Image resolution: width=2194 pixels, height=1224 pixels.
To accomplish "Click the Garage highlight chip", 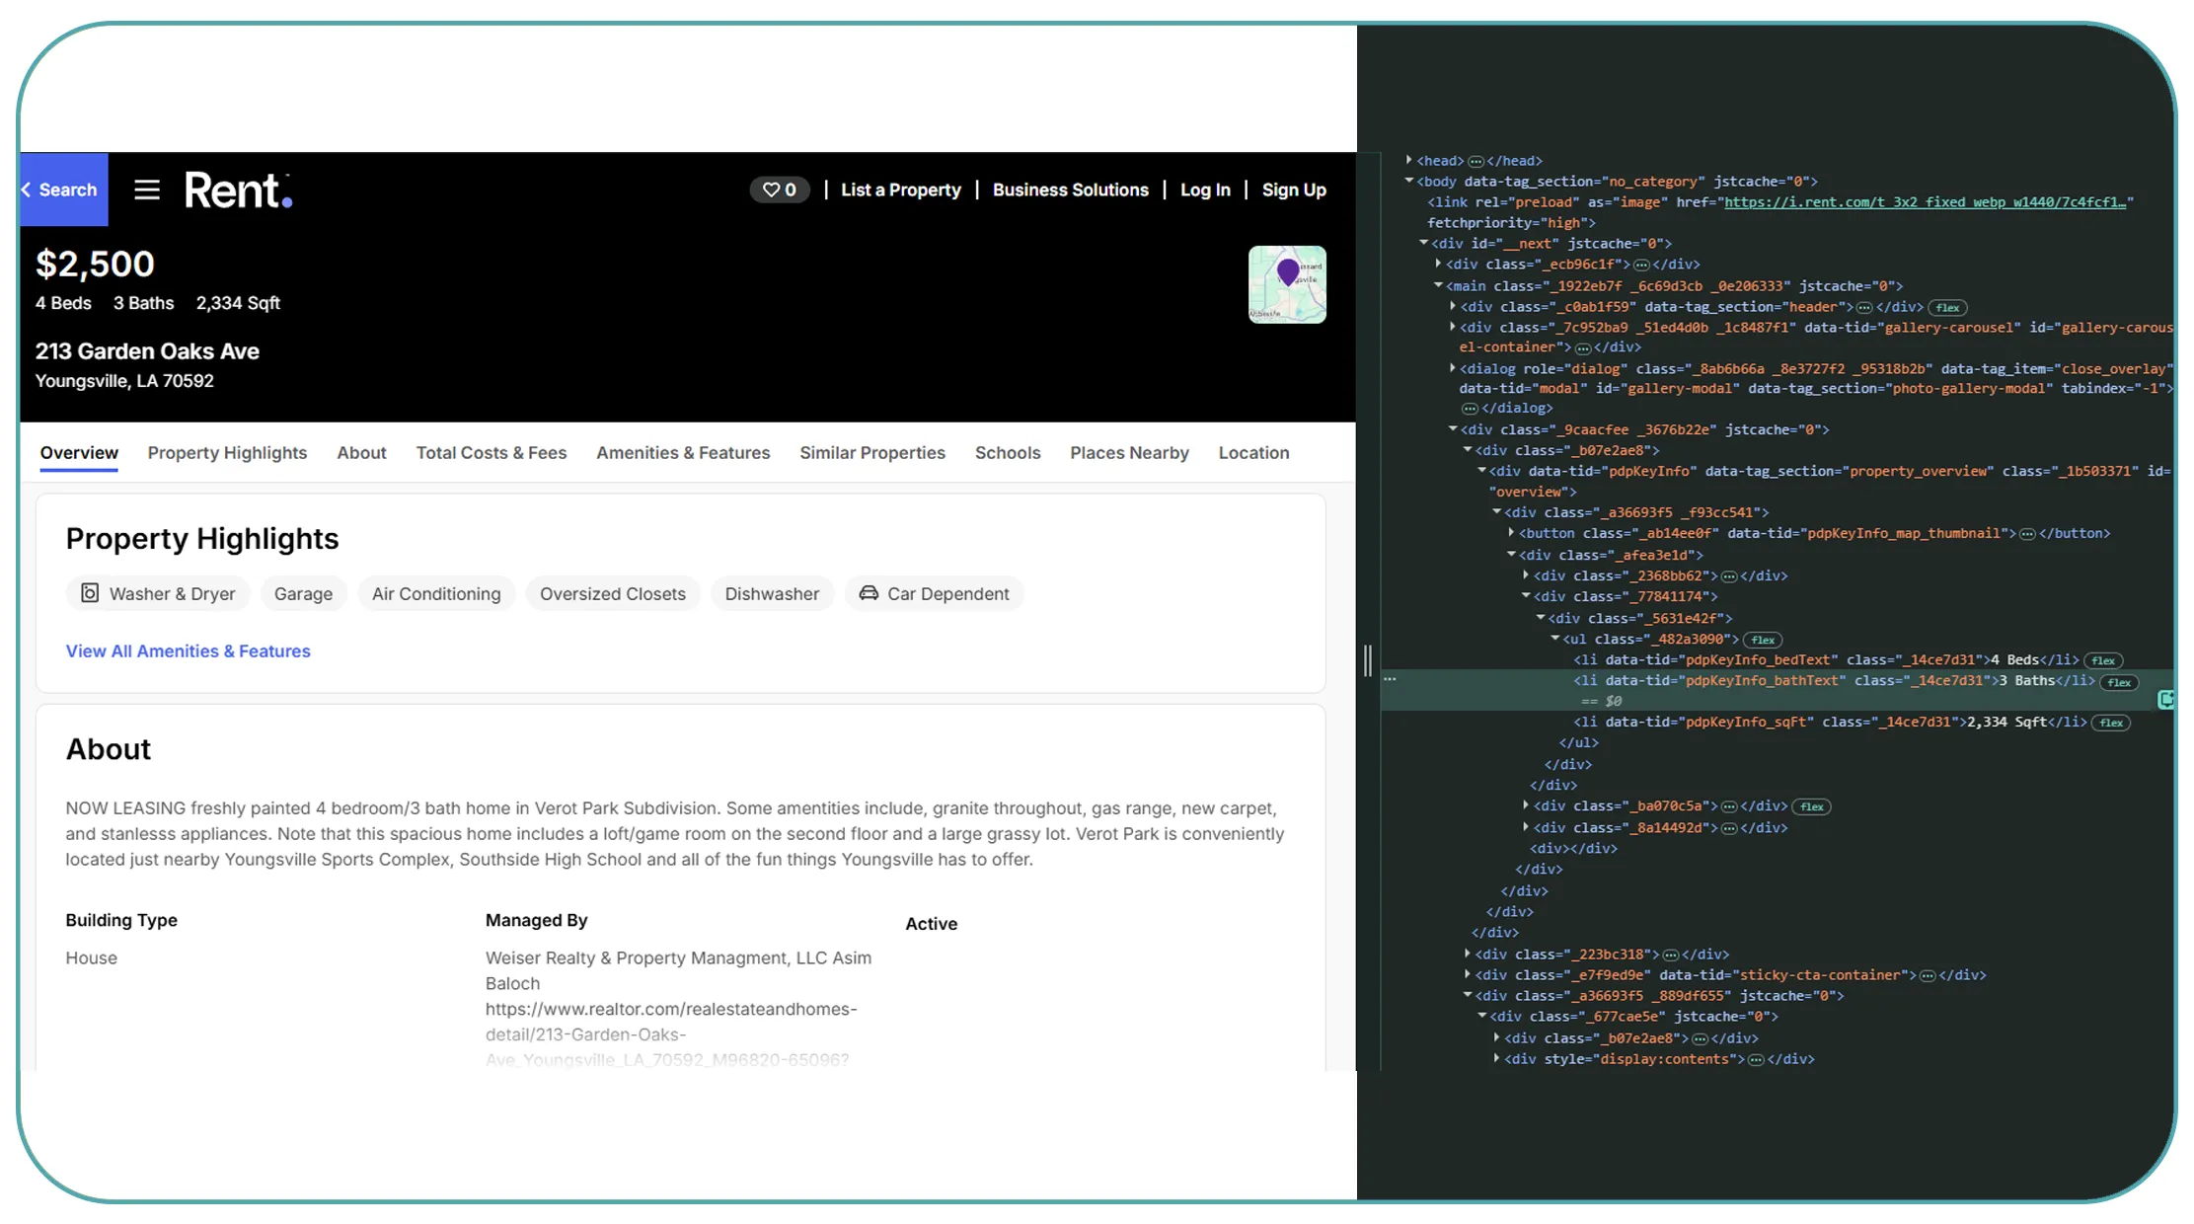I will (303, 593).
